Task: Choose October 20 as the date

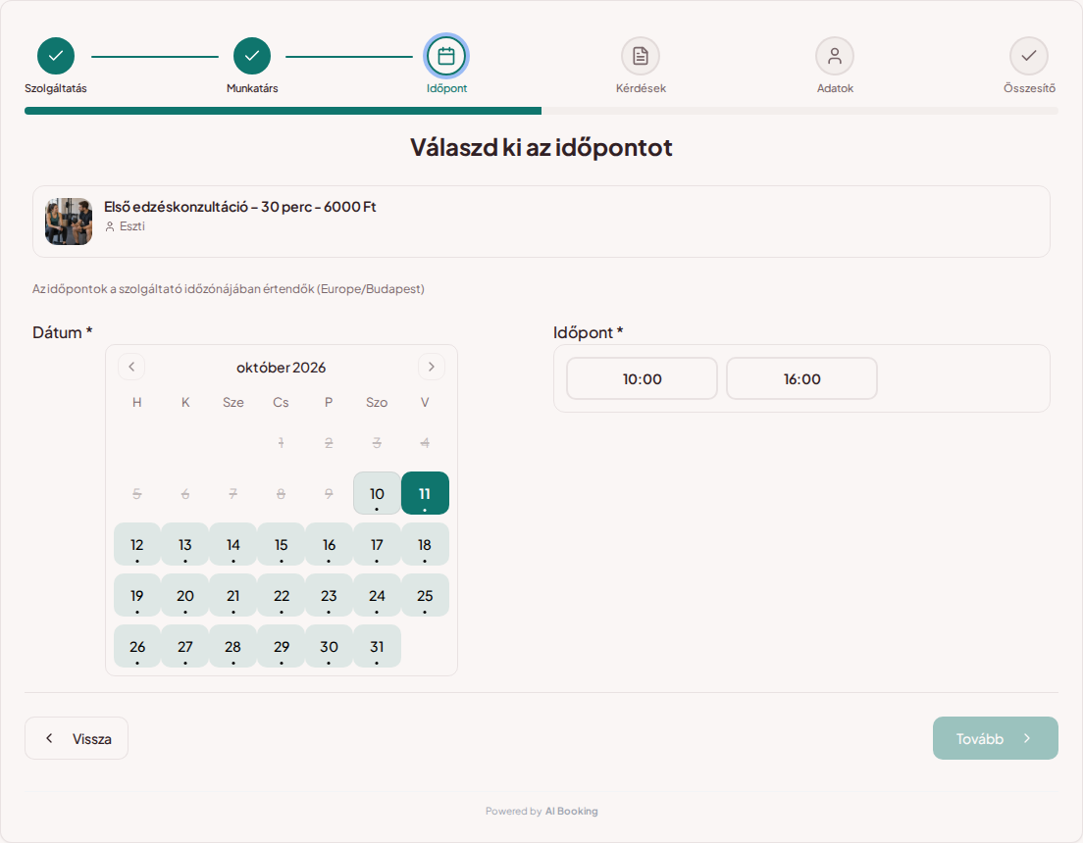Action: (x=185, y=595)
